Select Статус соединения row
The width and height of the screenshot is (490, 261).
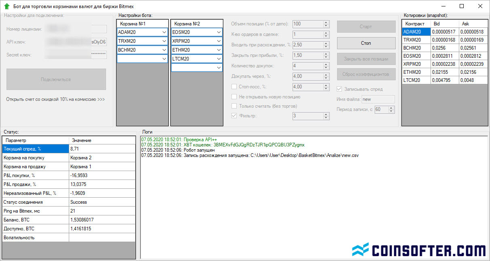(69, 202)
